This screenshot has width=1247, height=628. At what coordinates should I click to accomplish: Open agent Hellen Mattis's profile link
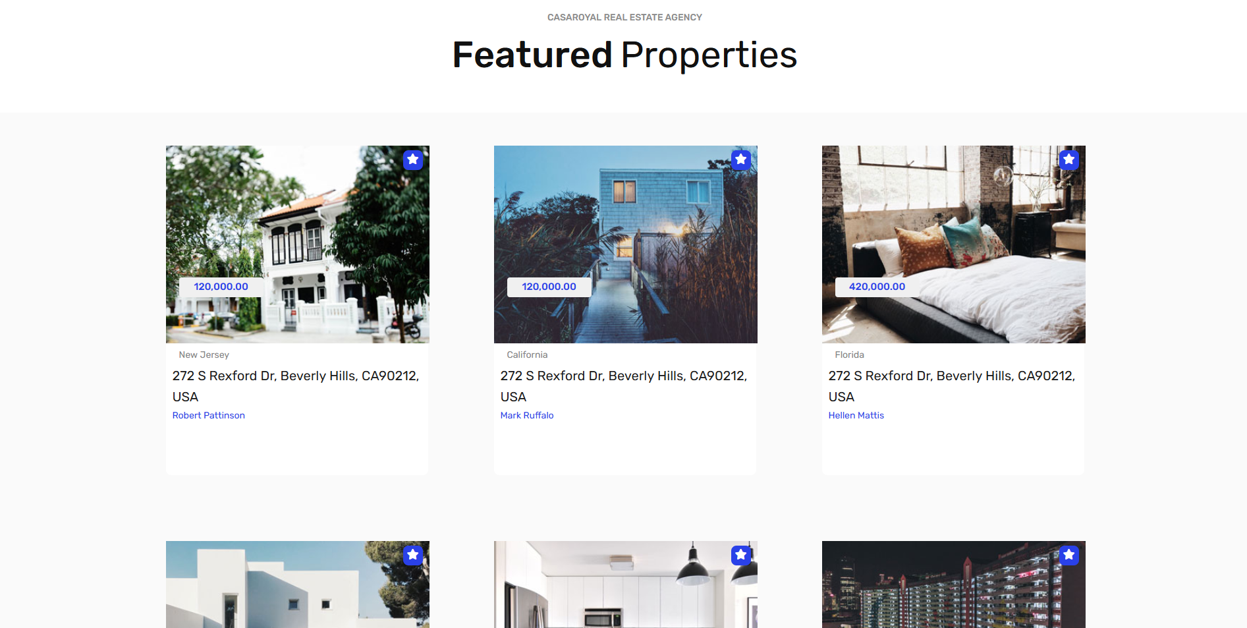click(856, 415)
